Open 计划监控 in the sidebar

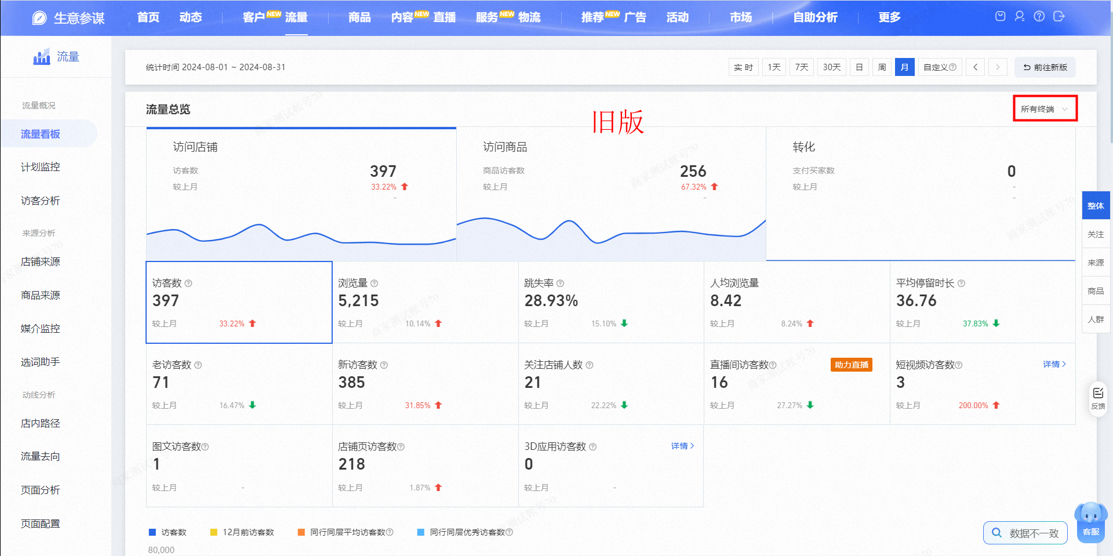41,167
